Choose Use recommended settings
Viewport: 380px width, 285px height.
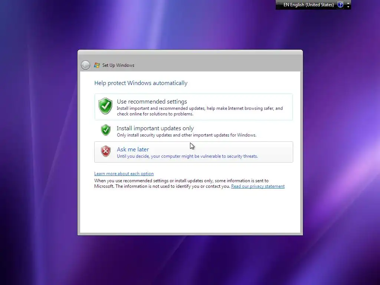pos(194,107)
